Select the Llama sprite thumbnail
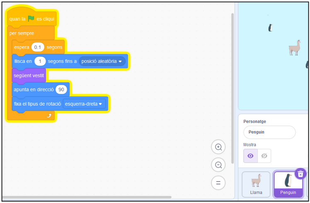The image size is (310, 203). pyautogui.click(x=256, y=184)
